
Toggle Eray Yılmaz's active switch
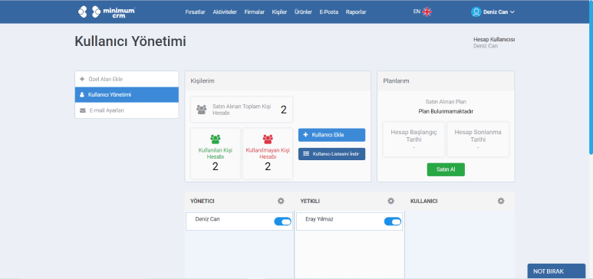[x=393, y=222]
